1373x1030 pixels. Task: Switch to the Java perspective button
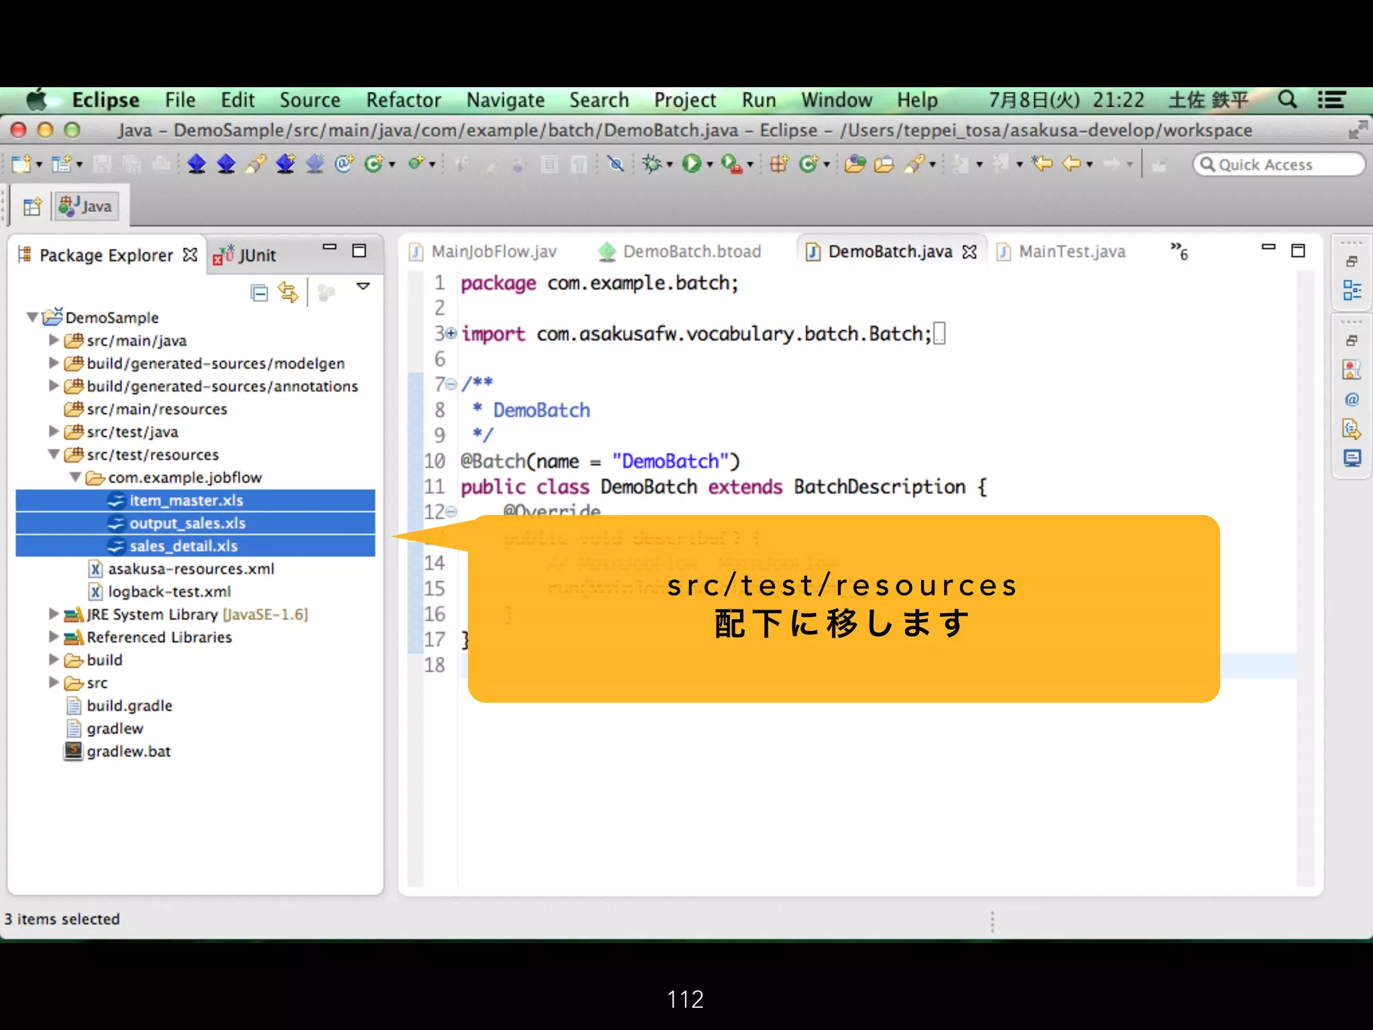coord(86,207)
